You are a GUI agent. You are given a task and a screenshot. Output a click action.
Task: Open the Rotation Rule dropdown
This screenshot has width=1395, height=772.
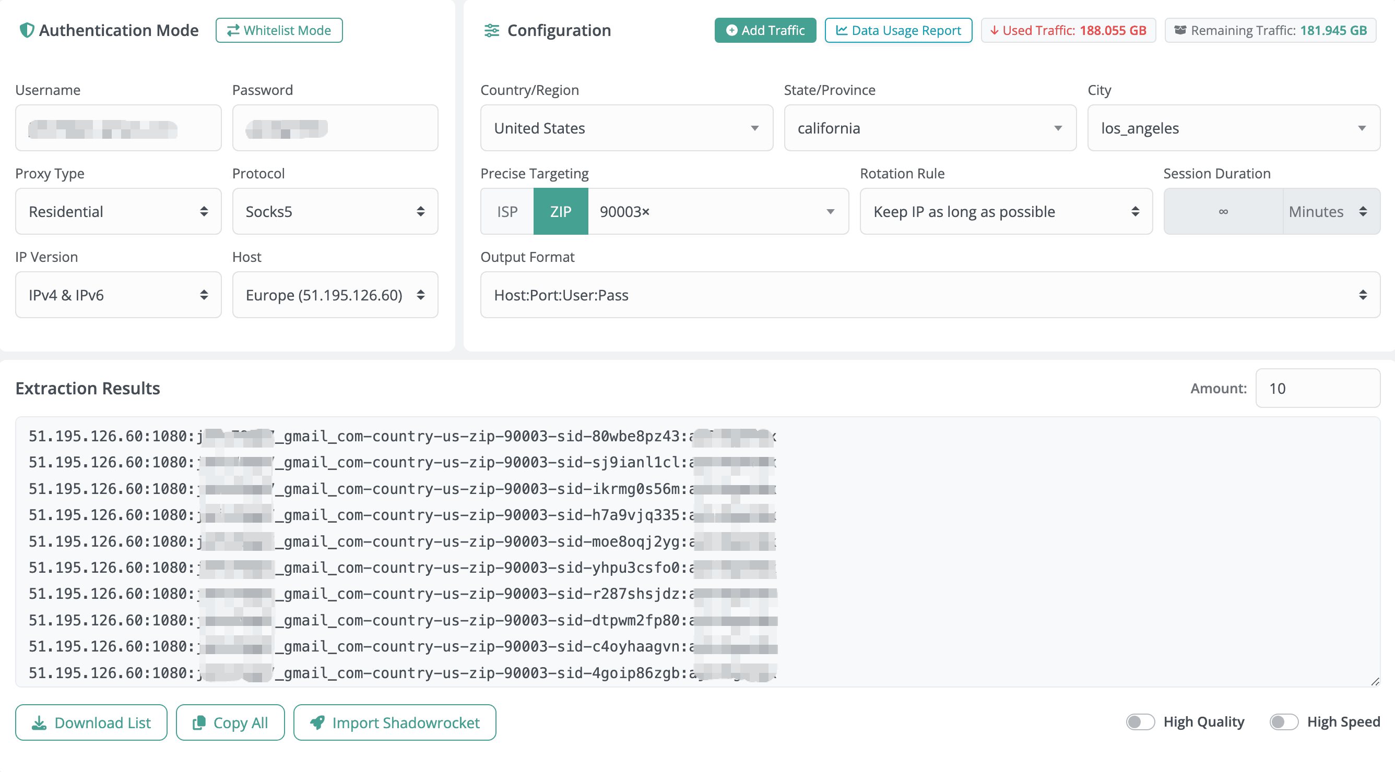[x=1006, y=212]
